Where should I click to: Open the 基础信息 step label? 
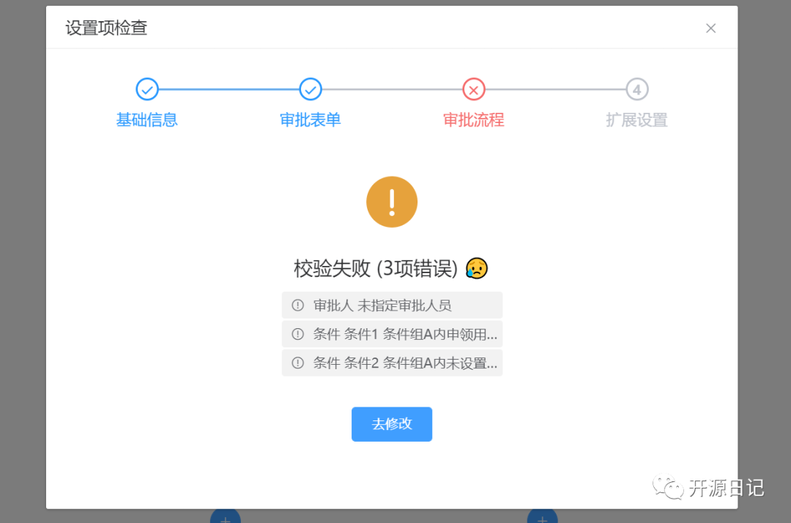[146, 120]
